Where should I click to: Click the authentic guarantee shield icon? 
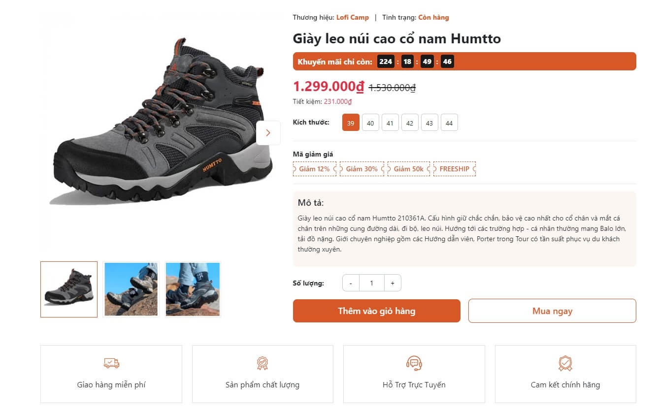coord(565,363)
